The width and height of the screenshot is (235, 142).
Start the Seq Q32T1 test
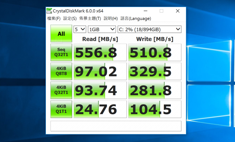pos(61,52)
